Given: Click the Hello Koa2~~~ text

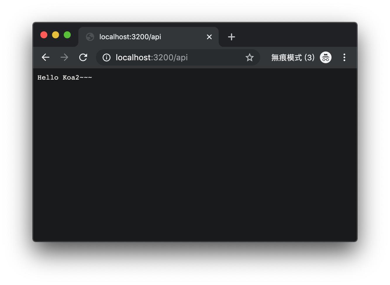Looking at the screenshot, I should click(x=65, y=78).
